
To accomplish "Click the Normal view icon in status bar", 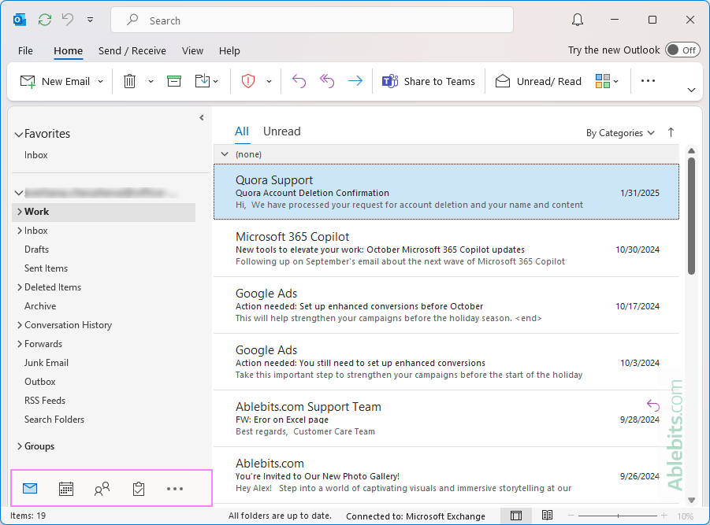I will point(515,516).
